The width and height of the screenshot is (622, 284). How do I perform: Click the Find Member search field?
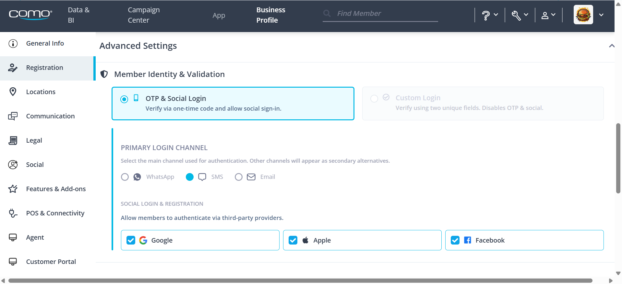(380, 14)
